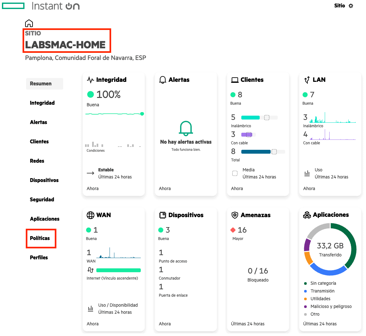Open site settings gear icon
The width and height of the screenshot is (366, 336).
click(x=351, y=6)
